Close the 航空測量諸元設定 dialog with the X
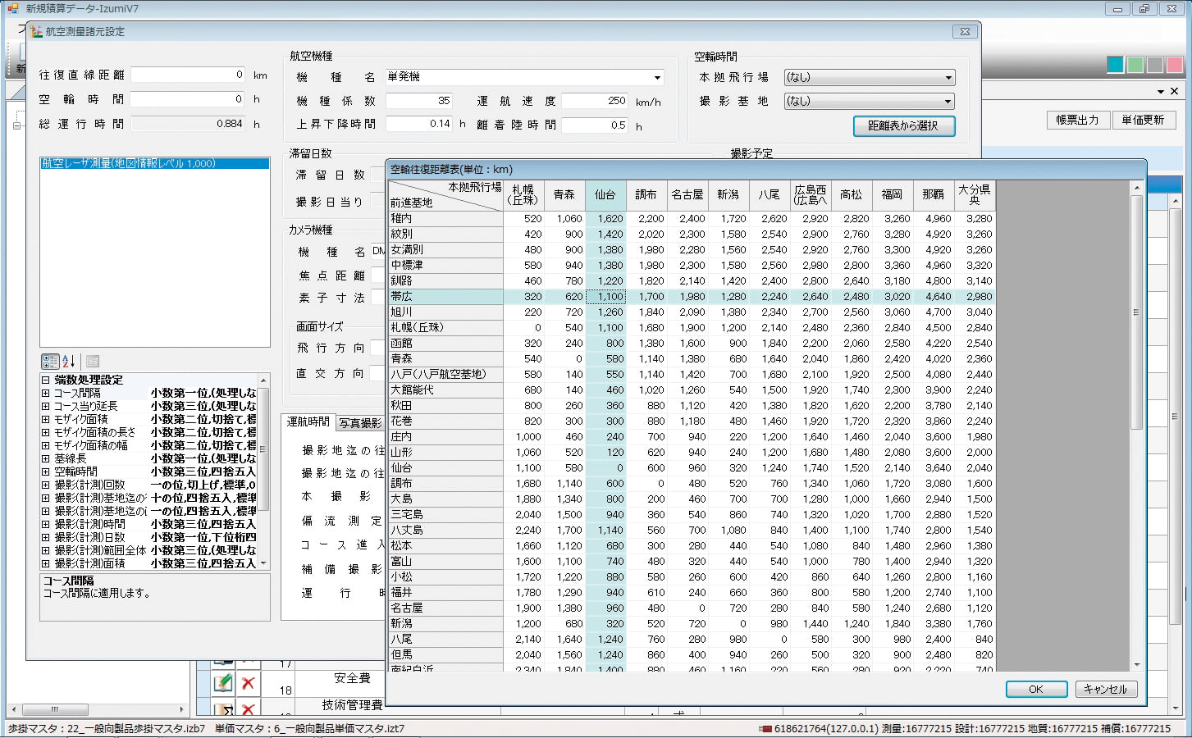The width and height of the screenshot is (1192, 738). point(965,31)
